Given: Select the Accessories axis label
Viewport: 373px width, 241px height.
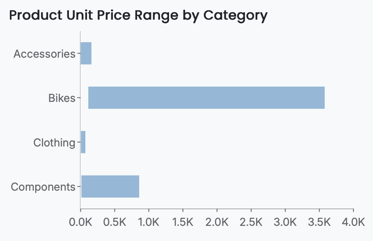Looking at the screenshot, I should coord(44,54).
